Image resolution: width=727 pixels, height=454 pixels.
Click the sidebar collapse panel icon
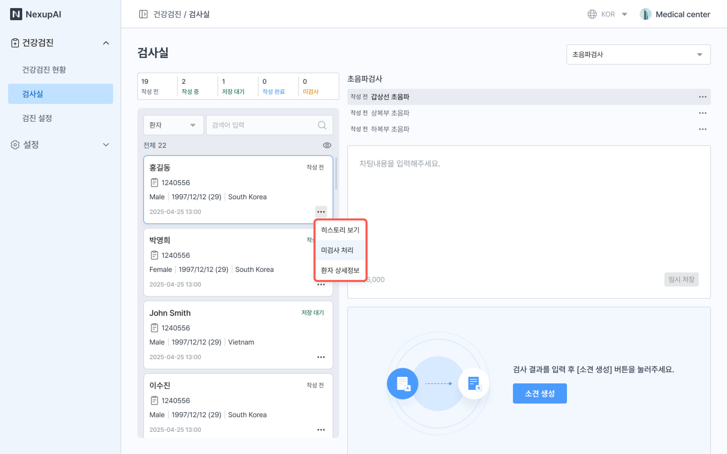pos(143,14)
